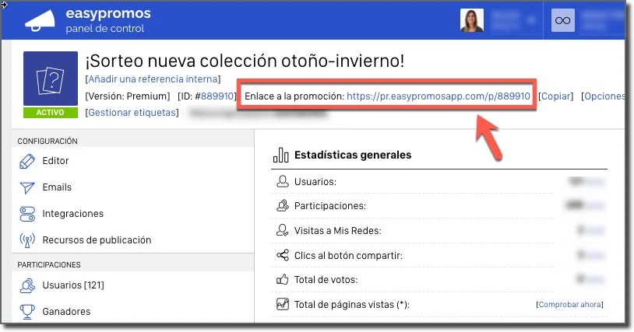634x332 pixels.
Task: Click the share icon beside Clics al botón compartir
Action: (x=283, y=255)
